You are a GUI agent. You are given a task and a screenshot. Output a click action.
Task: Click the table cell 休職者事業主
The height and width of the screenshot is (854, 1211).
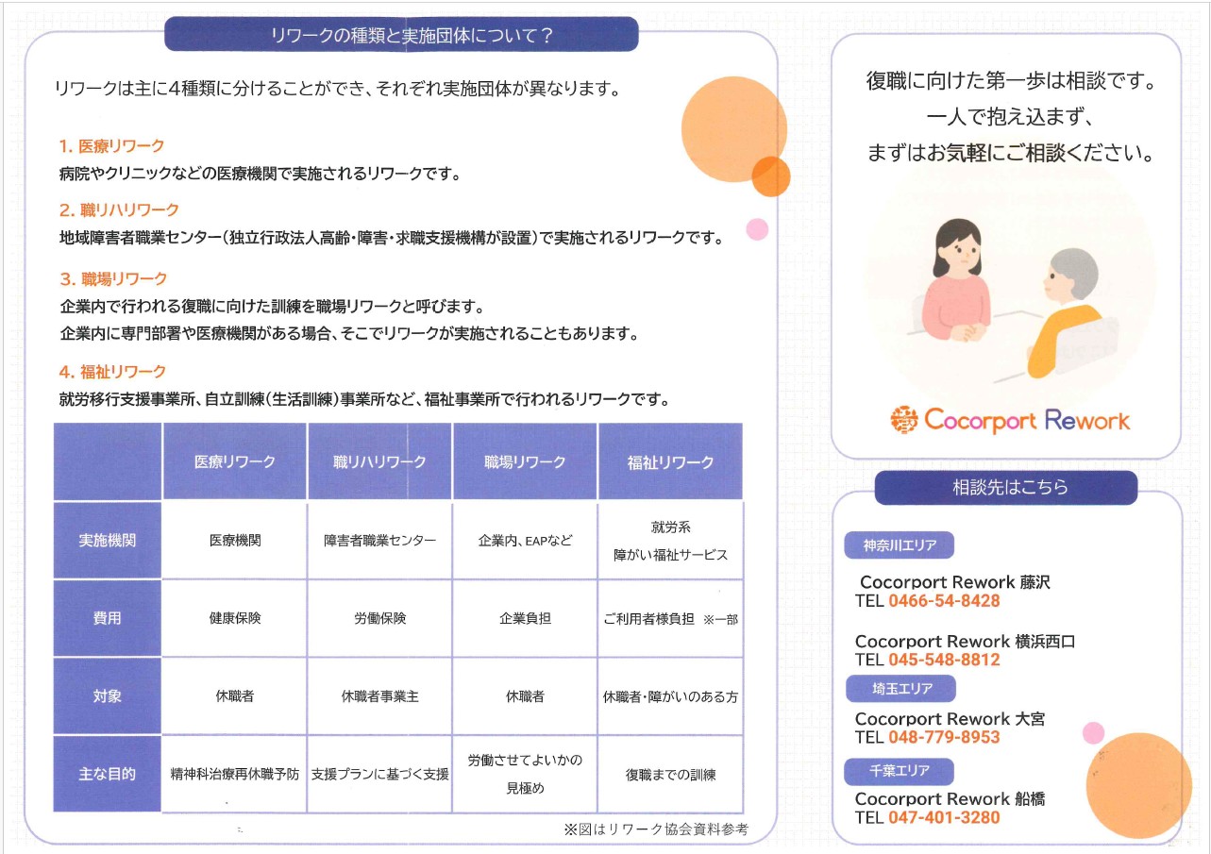coord(380,696)
